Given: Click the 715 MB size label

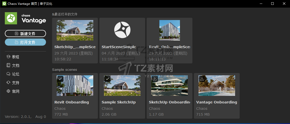Looking at the screenshot, I should pos(203,114).
